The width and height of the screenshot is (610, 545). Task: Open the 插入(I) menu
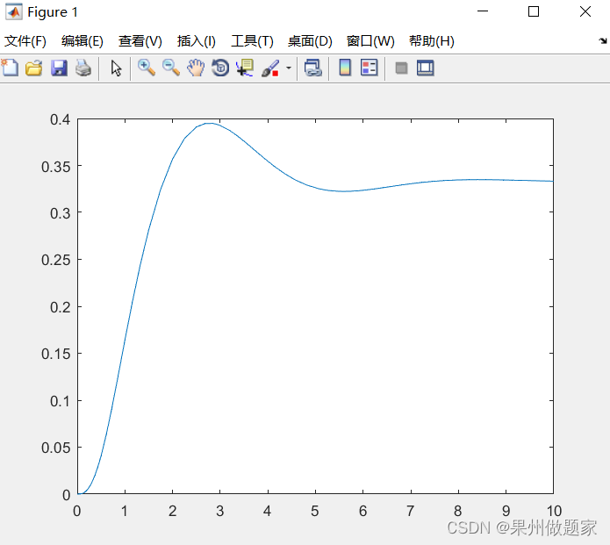point(196,41)
